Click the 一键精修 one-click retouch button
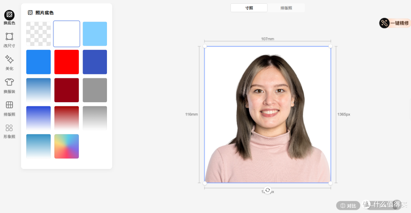Image resolution: width=411 pixels, height=213 pixels. click(x=395, y=23)
